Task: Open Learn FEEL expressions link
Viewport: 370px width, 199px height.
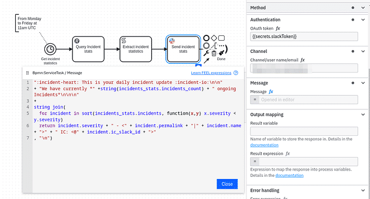Action: coord(211,73)
